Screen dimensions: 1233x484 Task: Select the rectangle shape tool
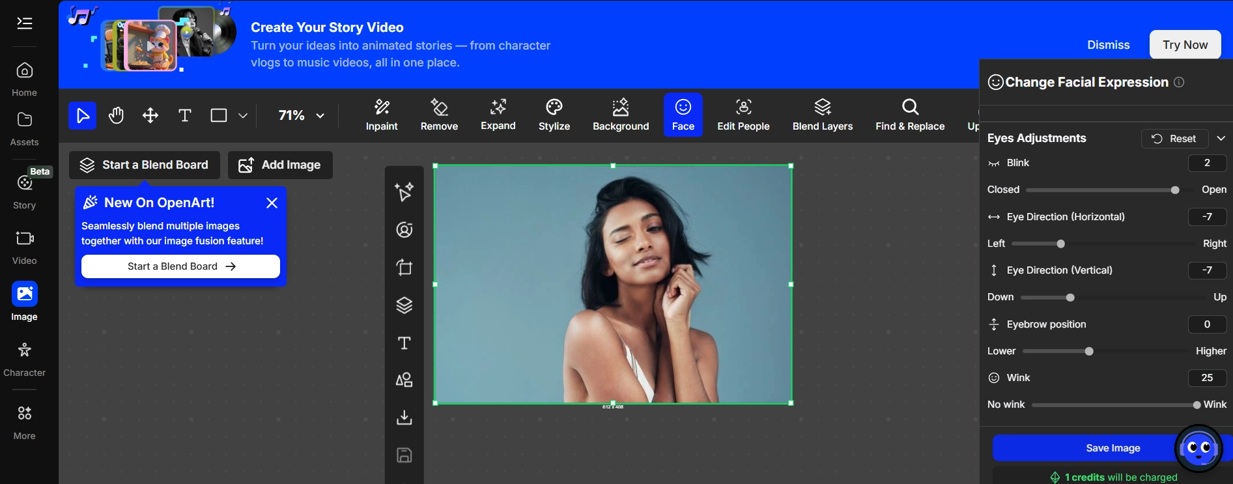(219, 115)
